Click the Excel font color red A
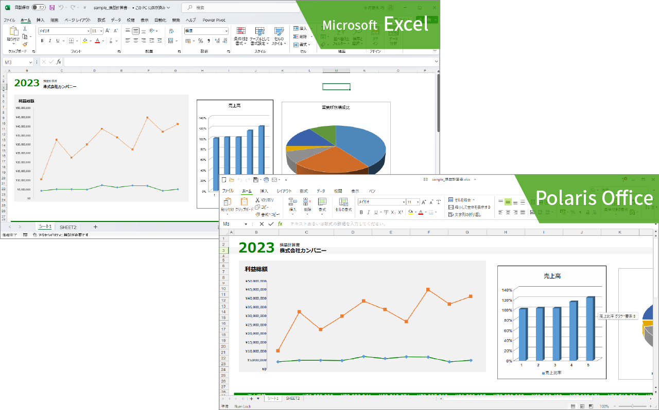This screenshot has height=410, width=659. point(97,41)
